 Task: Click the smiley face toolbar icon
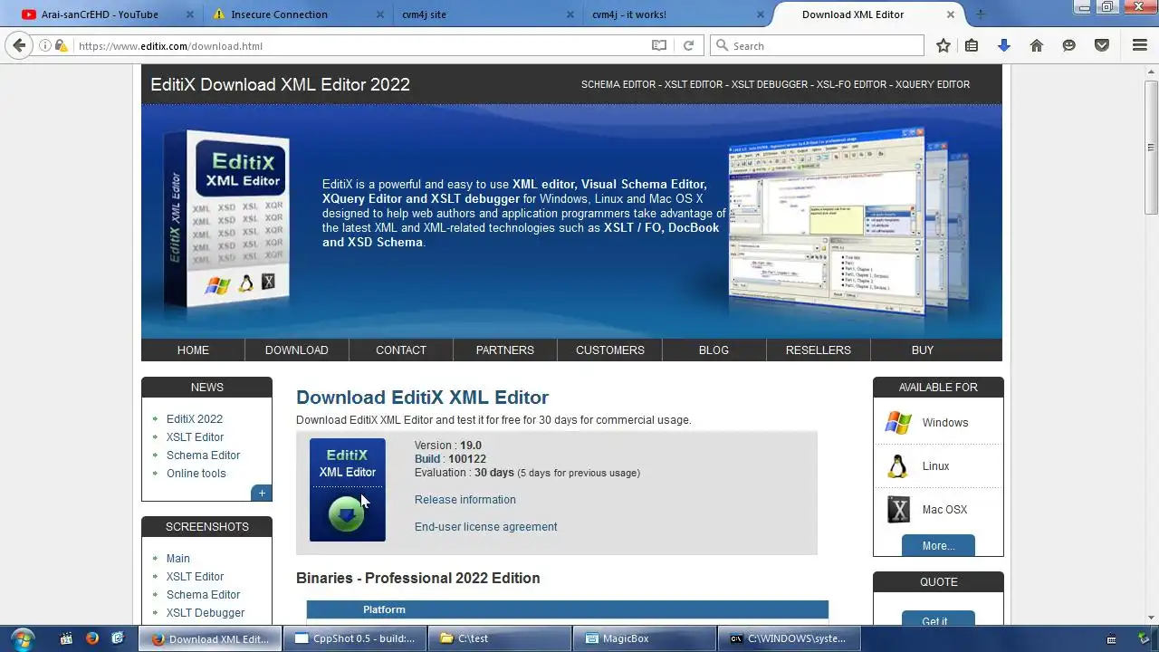1069,45
